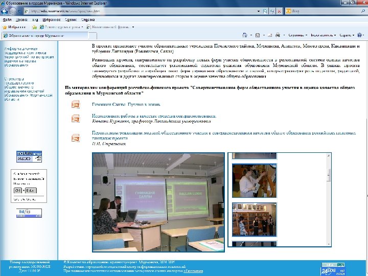Screen dimensions: 368x276
Task: Open the Безопасность dropdown menu
Action: (323, 35)
